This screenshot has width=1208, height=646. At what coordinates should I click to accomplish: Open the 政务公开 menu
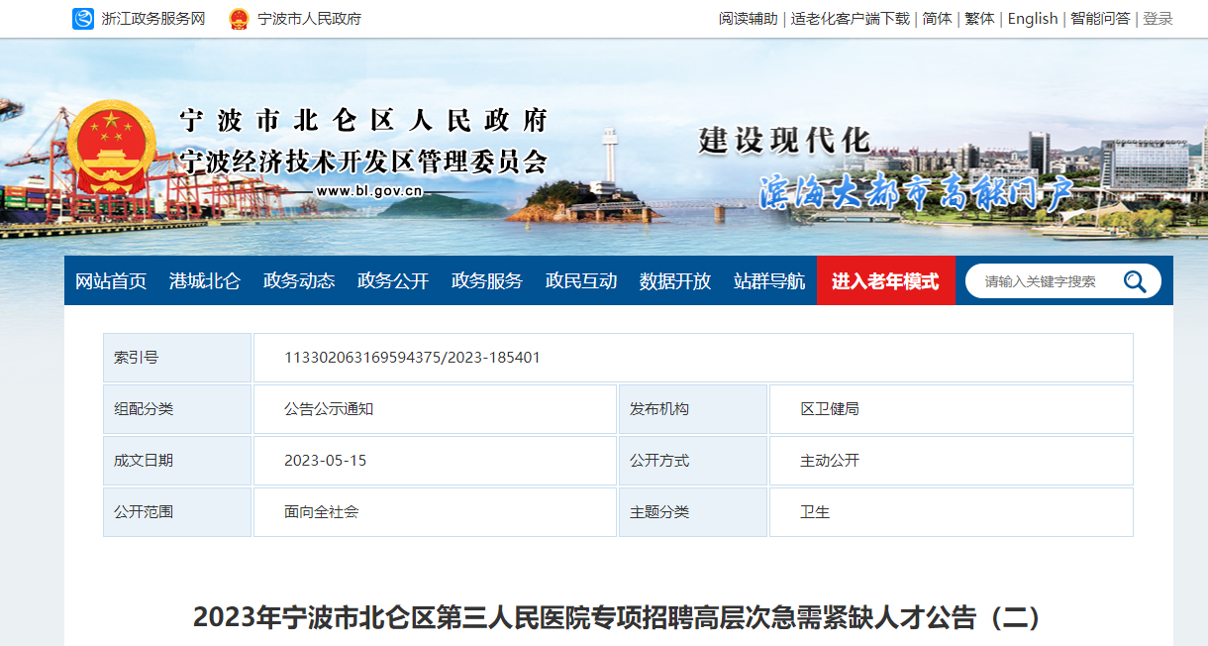click(x=393, y=281)
